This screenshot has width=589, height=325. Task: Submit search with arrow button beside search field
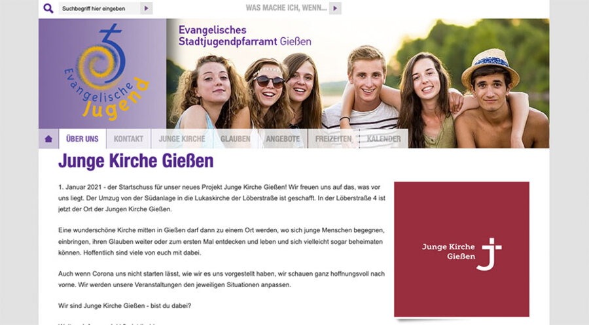[146, 9]
